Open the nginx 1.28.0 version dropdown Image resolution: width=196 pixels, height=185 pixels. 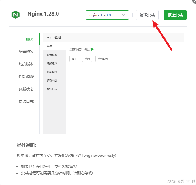107,15
